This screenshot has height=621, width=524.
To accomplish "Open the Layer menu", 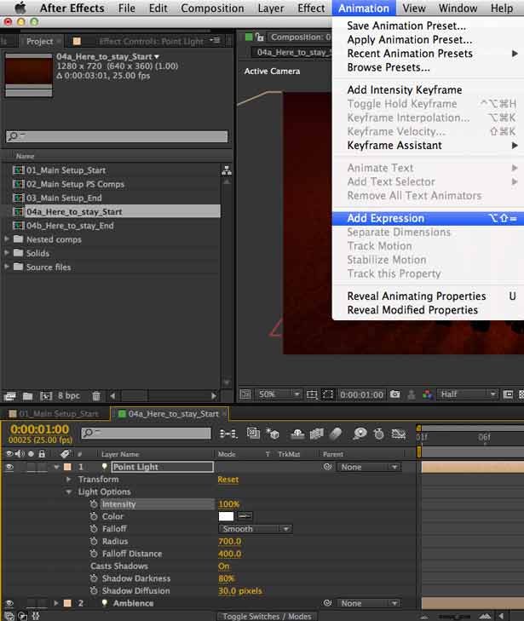I will [x=270, y=8].
